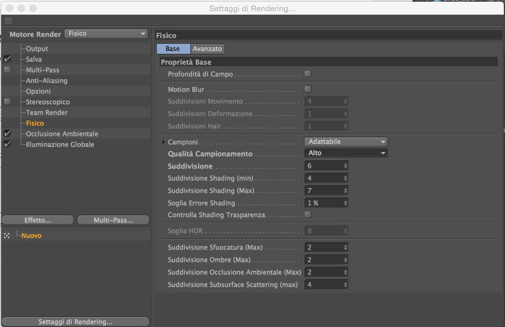
Task: Enable the Multi-Pass checkbox in the list
Action: click(7, 70)
